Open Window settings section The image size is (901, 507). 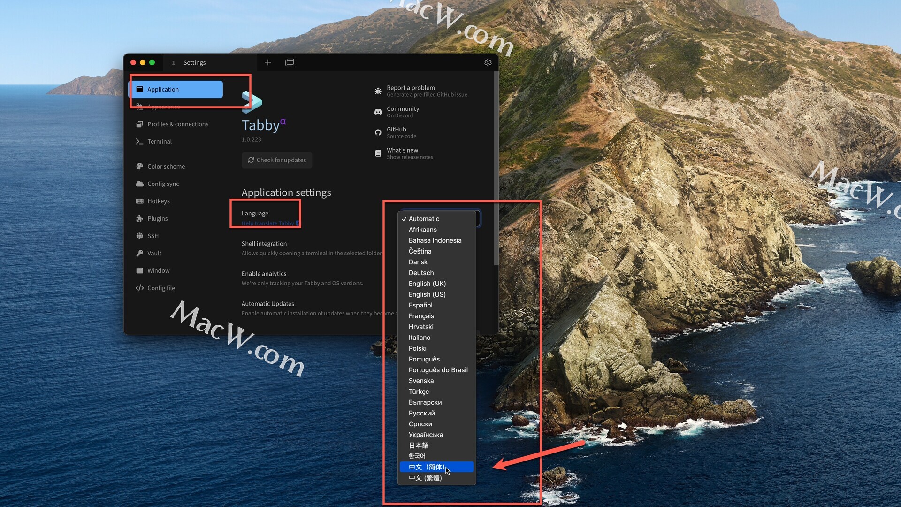click(x=176, y=270)
